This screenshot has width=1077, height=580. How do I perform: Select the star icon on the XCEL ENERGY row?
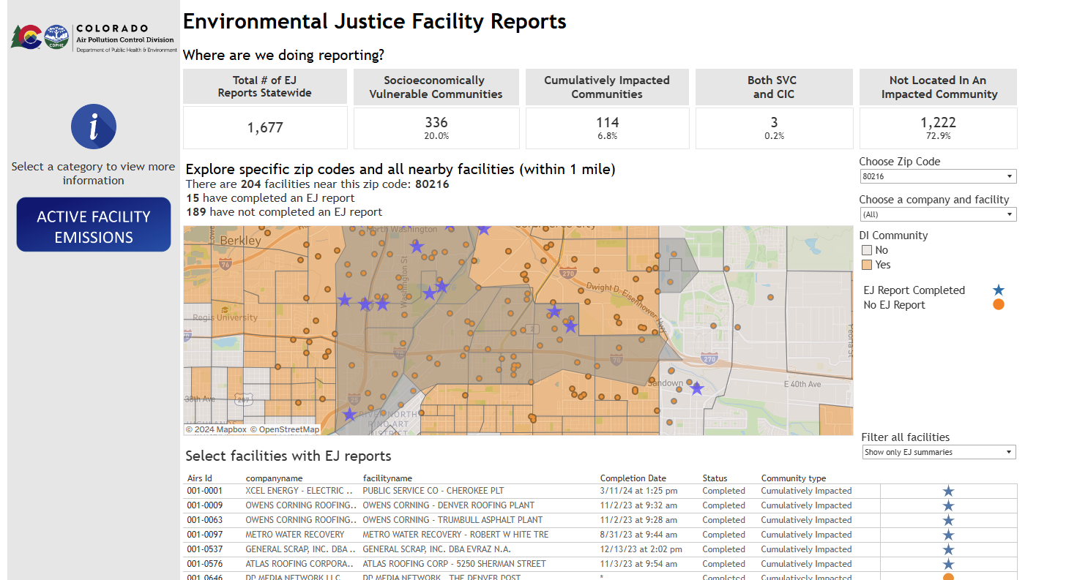[949, 491]
